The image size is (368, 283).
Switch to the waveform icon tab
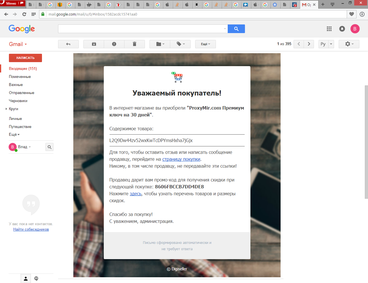pos(89,5)
